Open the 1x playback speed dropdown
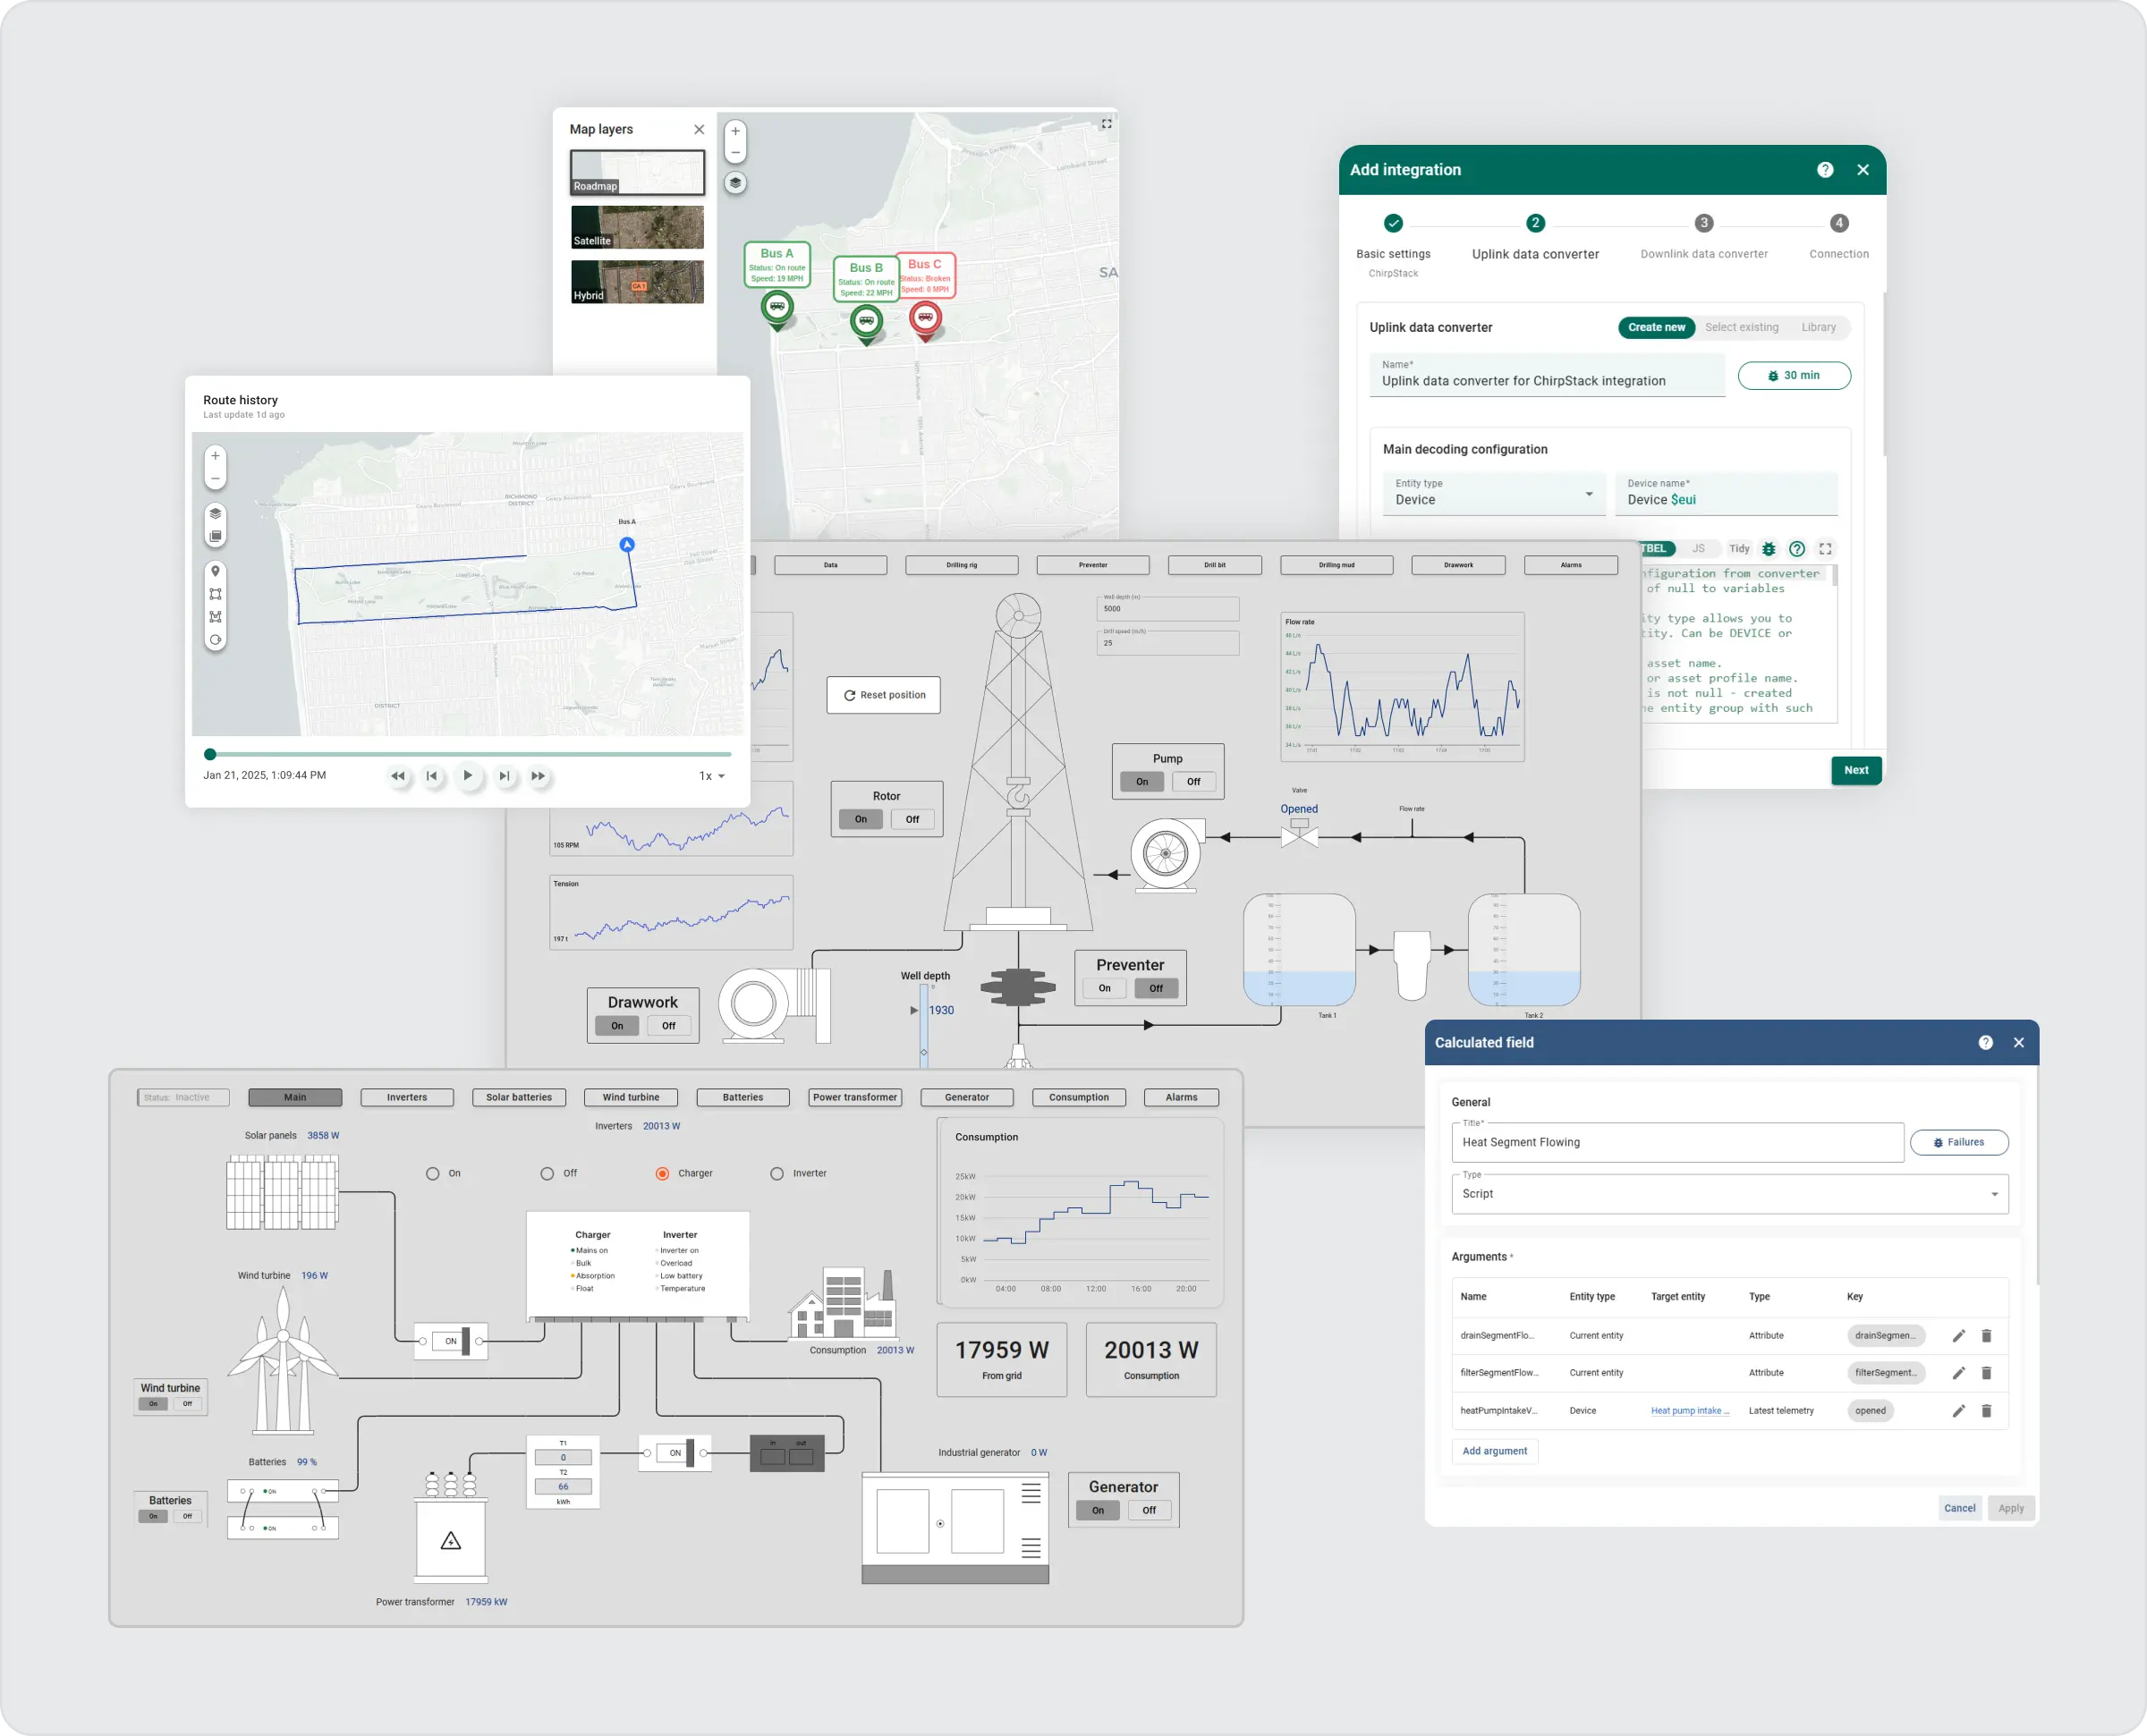This screenshot has height=1736, width=2147. tap(711, 776)
